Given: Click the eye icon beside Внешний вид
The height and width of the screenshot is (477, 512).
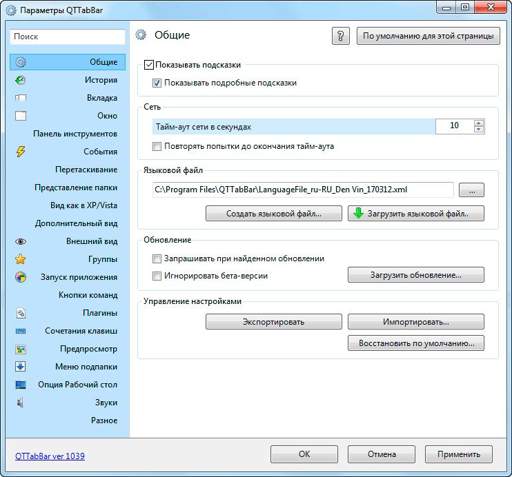Looking at the screenshot, I should coord(21,241).
